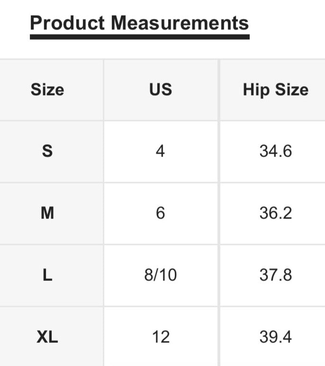
Task: Click the word Hip in the header
Action: pos(253,90)
